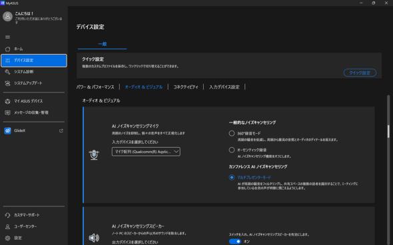Open マイ ASUS デバイス in the sidebar

coord(29,101)
